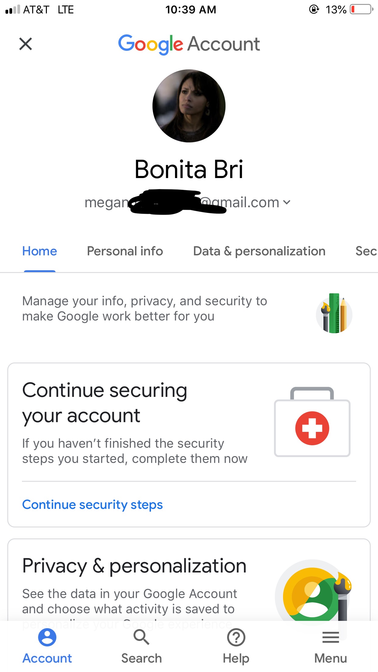Image resolution: width=378 pixels, height=672 pixels.
Task: Switch to Personal info tab
Action: pyautogui.click(x=125, y=251)
